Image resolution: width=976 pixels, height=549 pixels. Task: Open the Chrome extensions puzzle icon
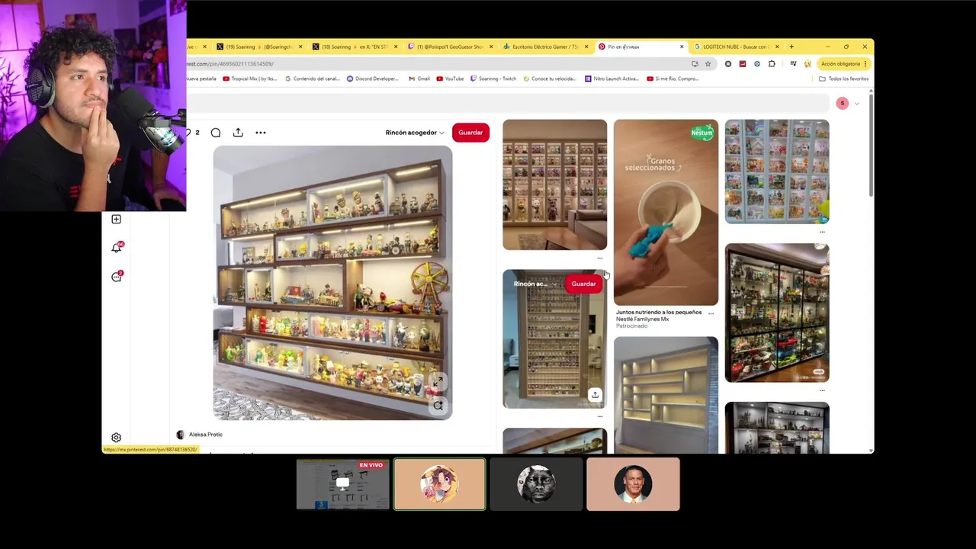coord(772,64)
